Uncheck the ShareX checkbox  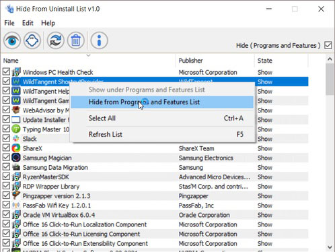click(x=6, y=148)
